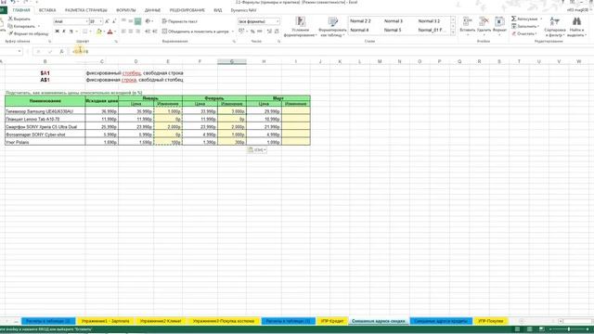Open the Arial font name box
Viewport: 594px width, 334px height.
click(71, 21)
